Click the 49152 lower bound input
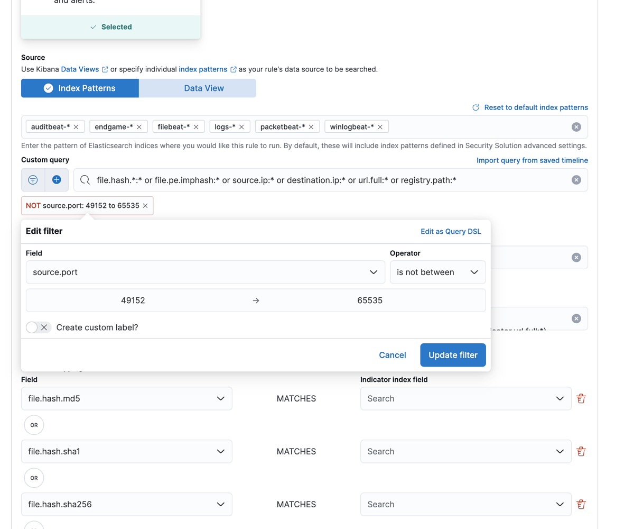Screen dimensions: 634x529 [x=133, y=300]
